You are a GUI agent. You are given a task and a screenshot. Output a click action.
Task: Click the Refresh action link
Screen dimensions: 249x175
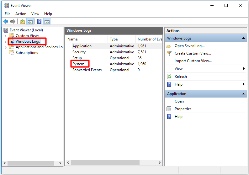181,77
